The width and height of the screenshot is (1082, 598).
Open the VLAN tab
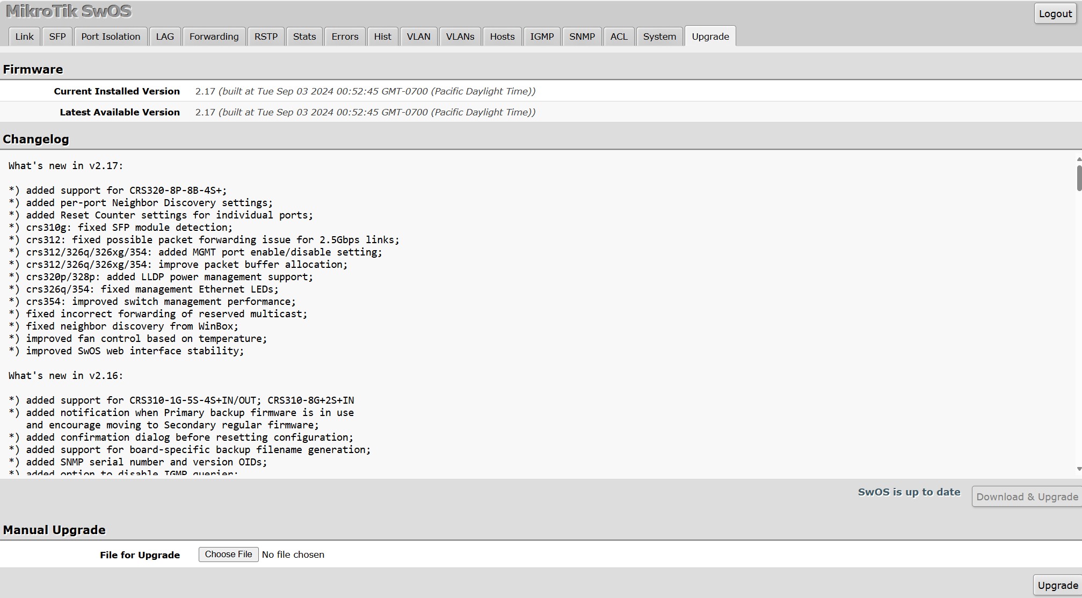click(x=418, y=37)
